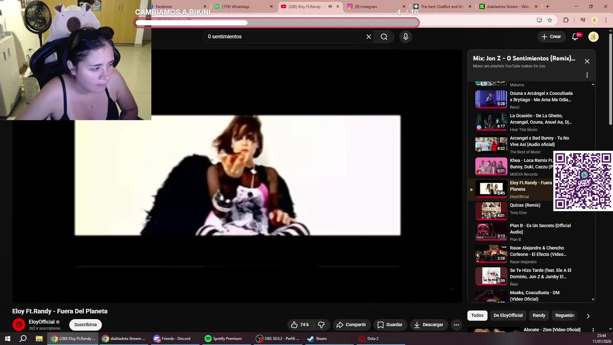
Task: Click the YouTube search magnifier icon
Action: tap(384, 36)
